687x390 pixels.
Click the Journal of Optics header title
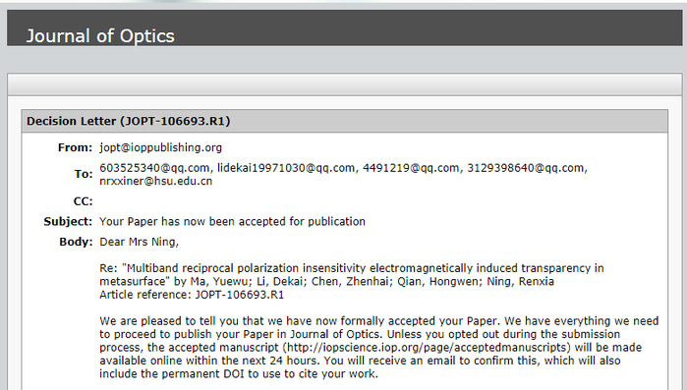pos(100,36)
